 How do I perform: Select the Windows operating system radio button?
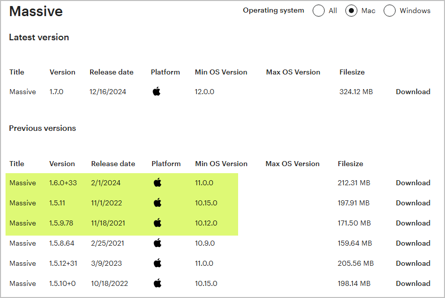tap(390, 11)
